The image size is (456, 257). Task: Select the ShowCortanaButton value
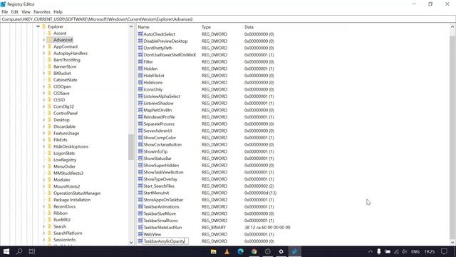[162, 144]
